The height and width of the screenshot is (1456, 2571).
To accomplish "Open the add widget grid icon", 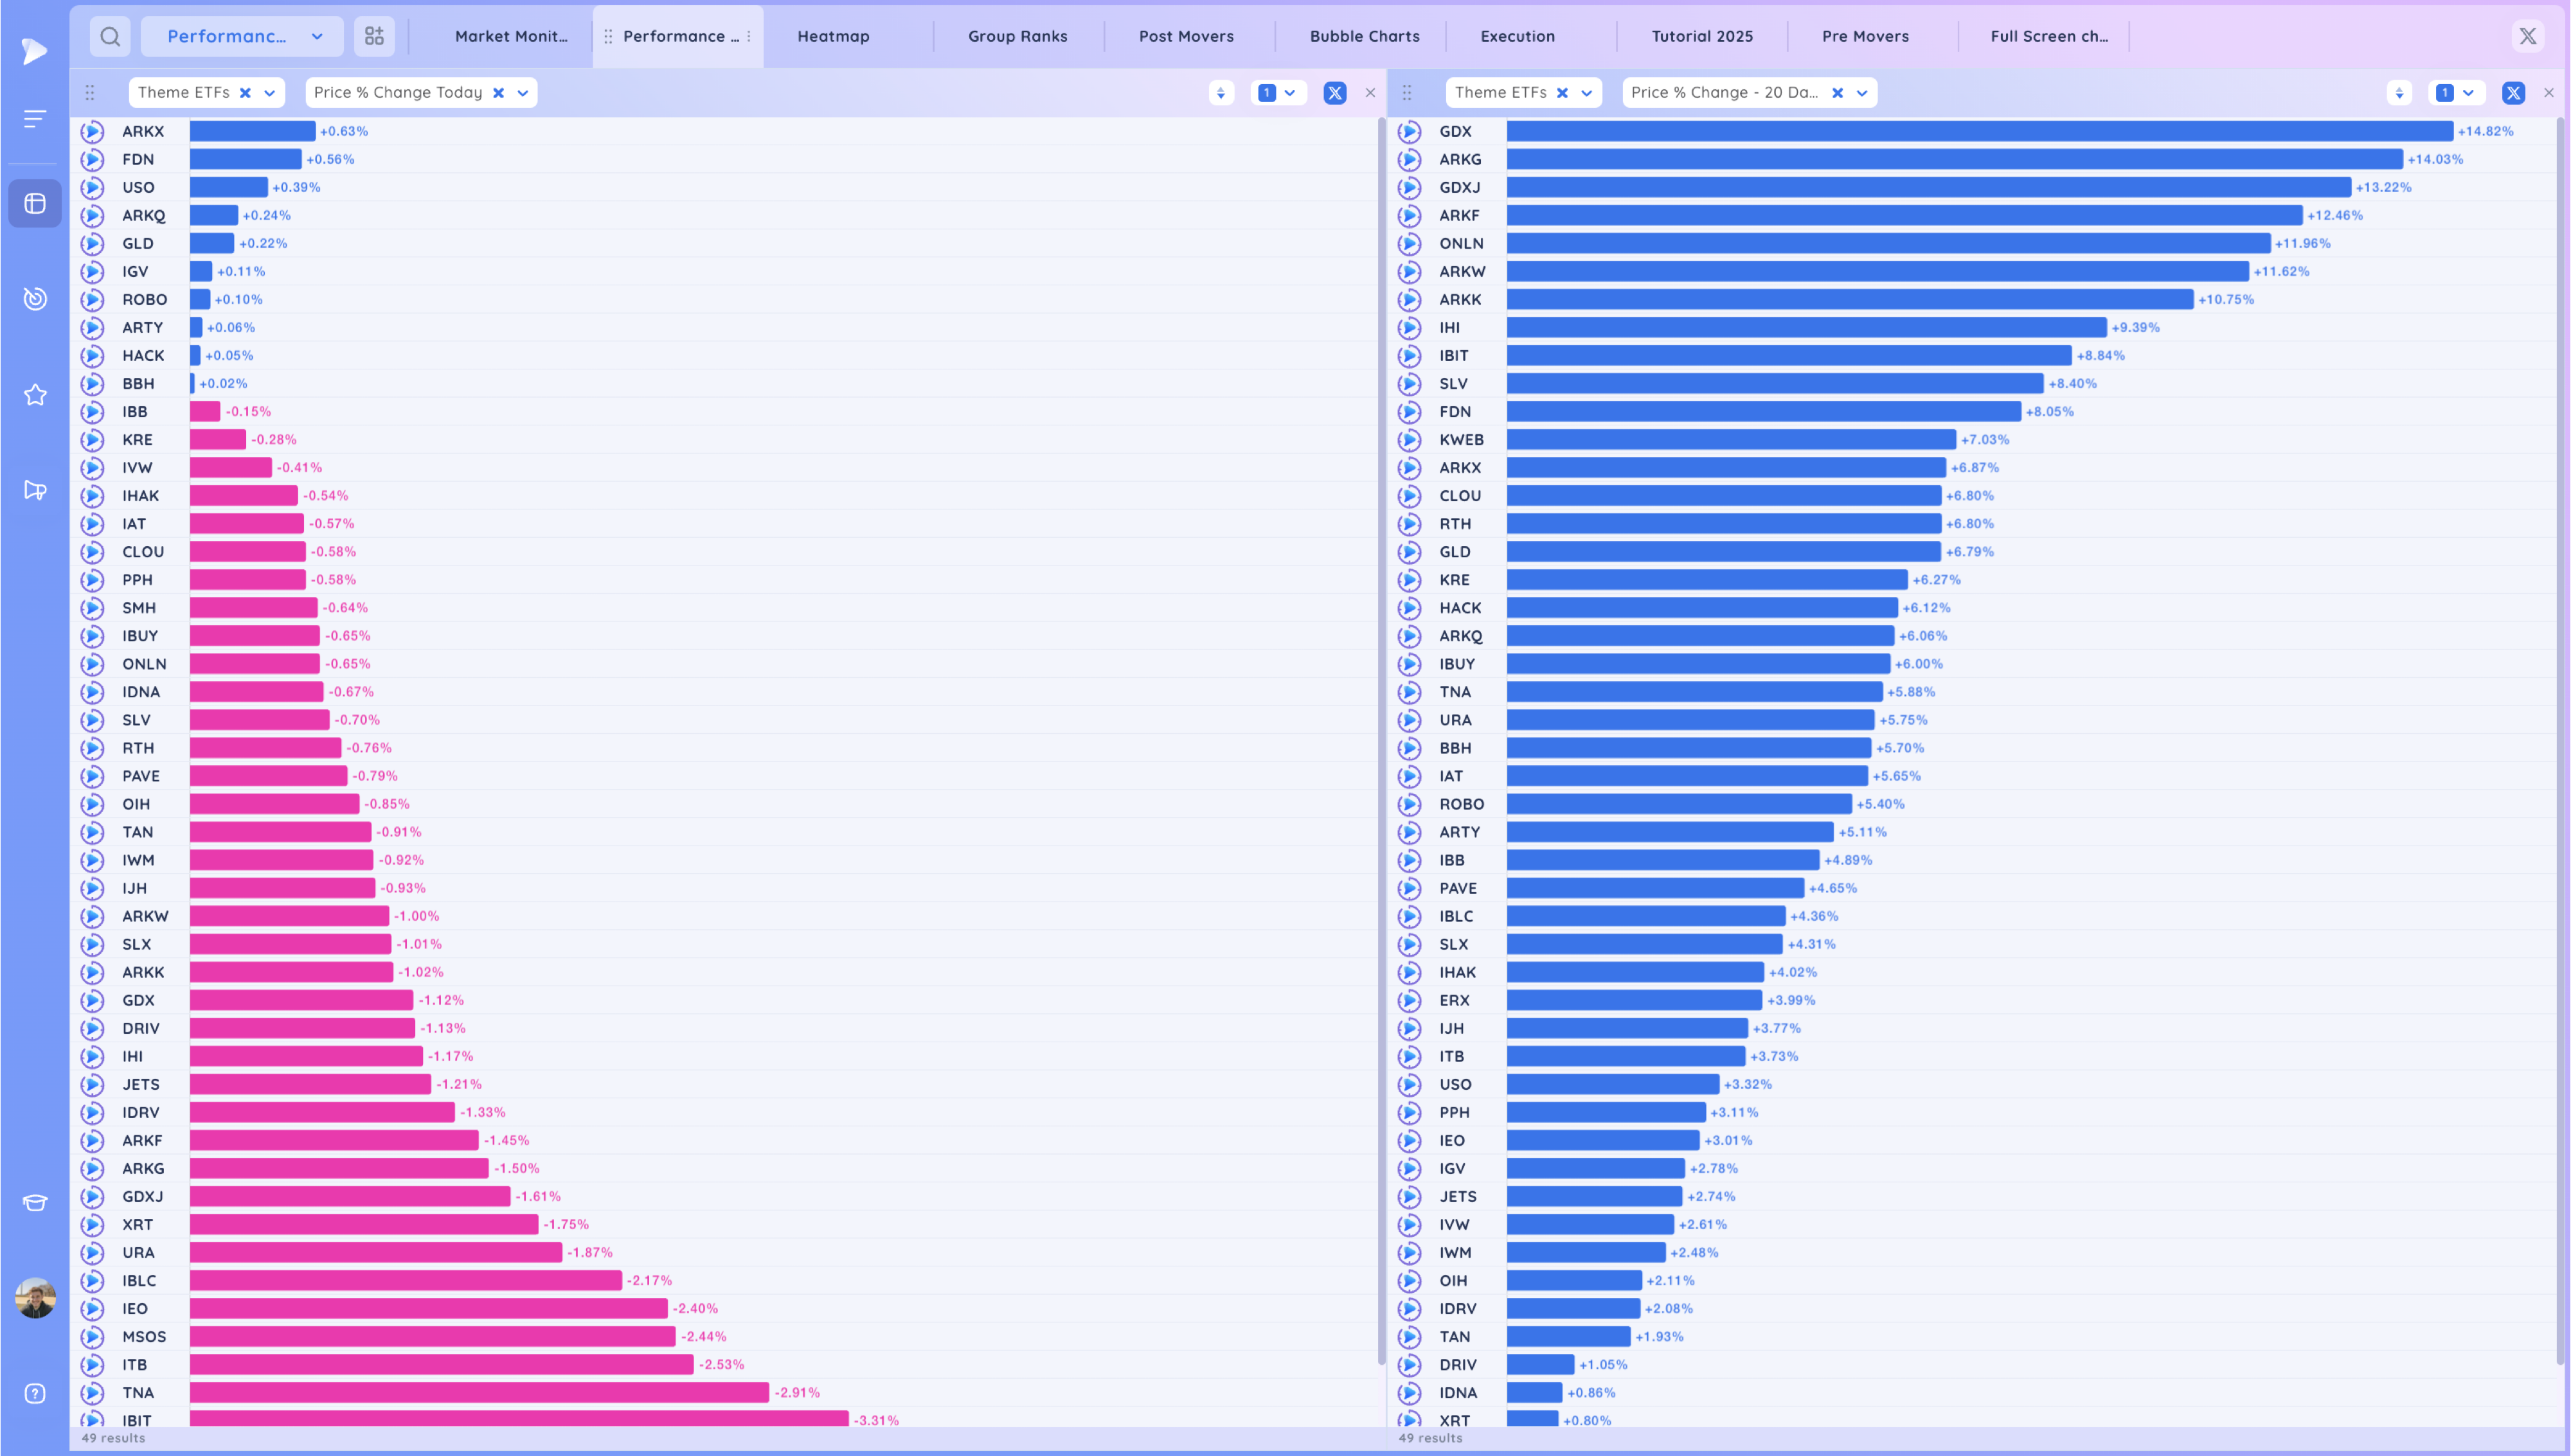I will 374,37.
